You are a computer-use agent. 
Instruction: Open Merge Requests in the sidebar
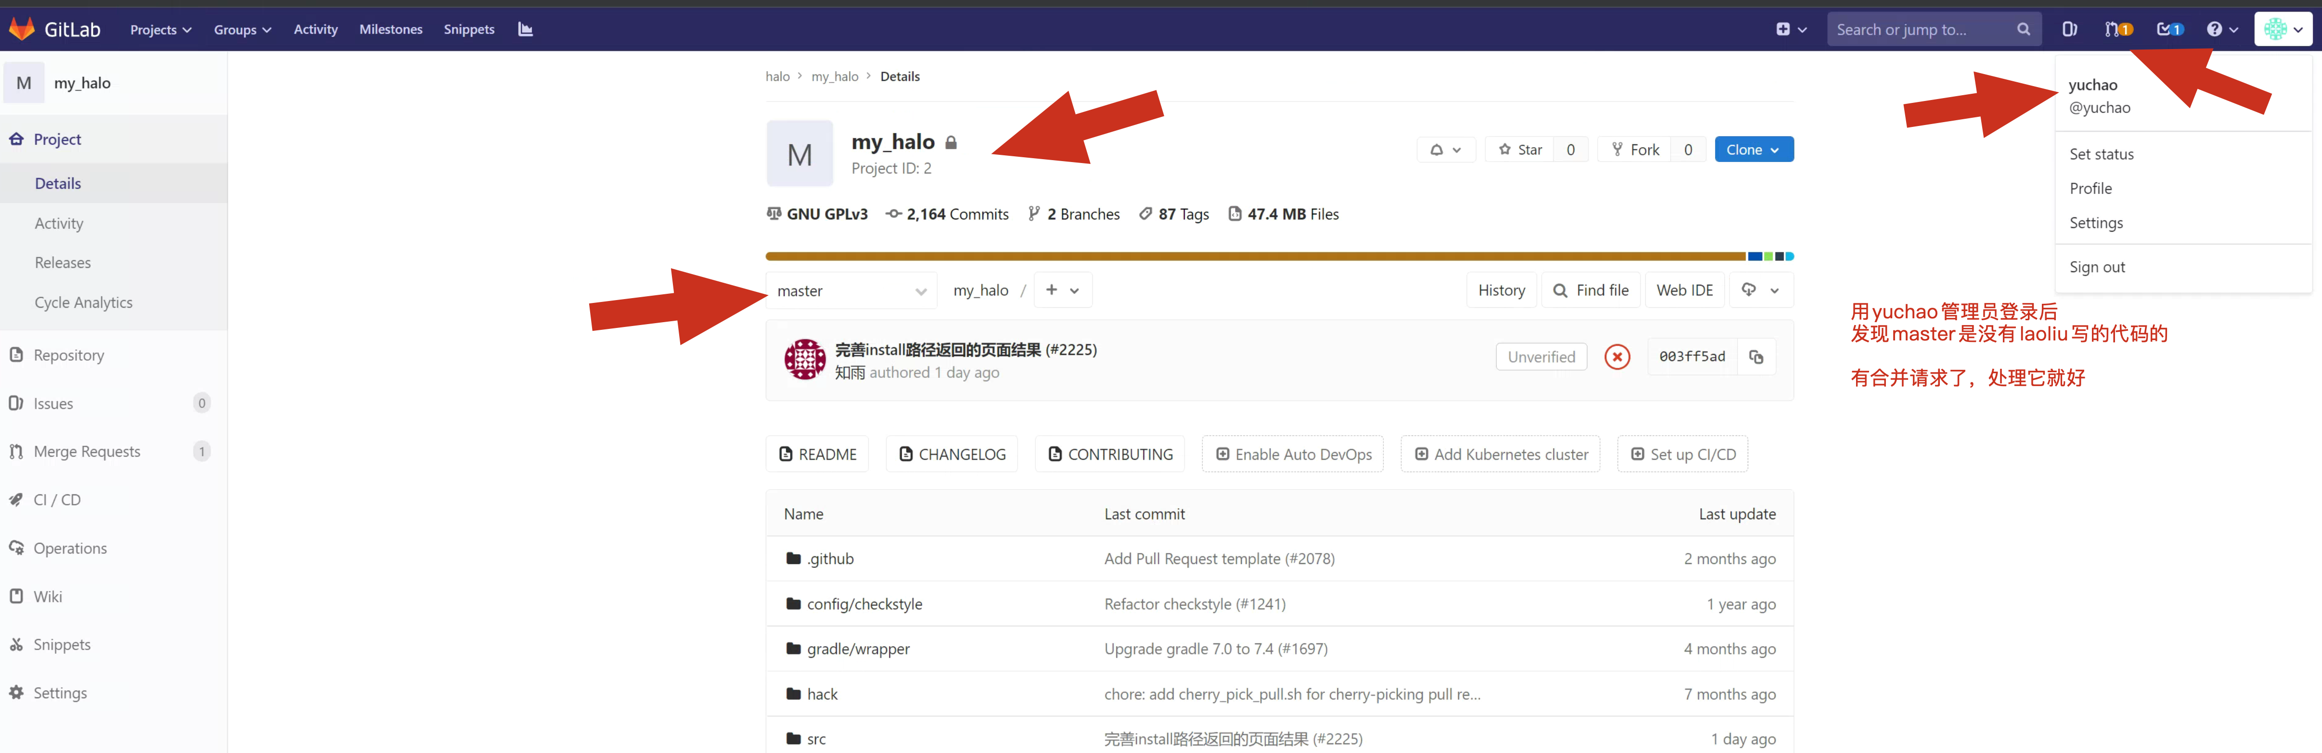click(x=87, y=451)
